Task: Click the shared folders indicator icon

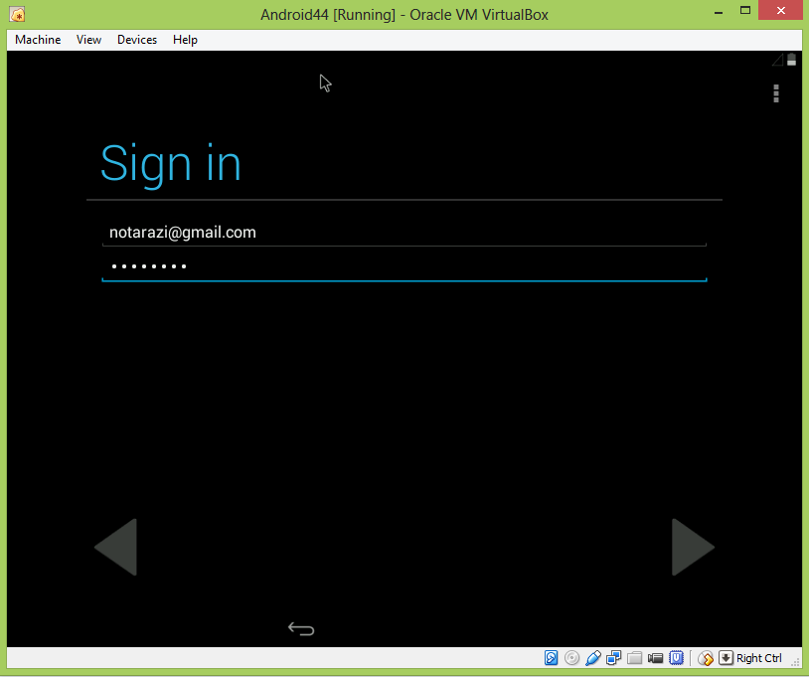Action: click(635, 658)
